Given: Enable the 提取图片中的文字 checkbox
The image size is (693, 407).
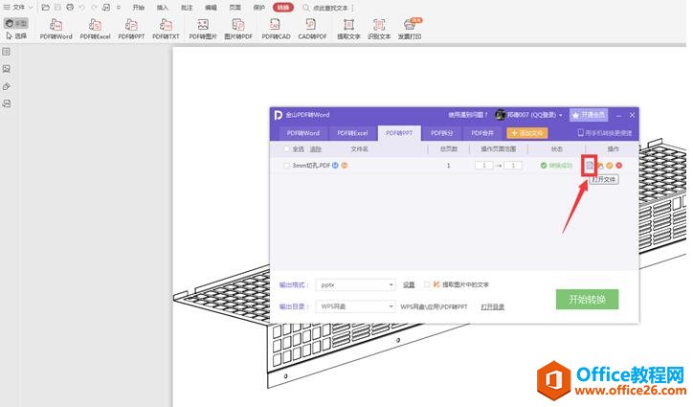Looking at the screenshot, I should pyautogui.click(x=427, y=284).
